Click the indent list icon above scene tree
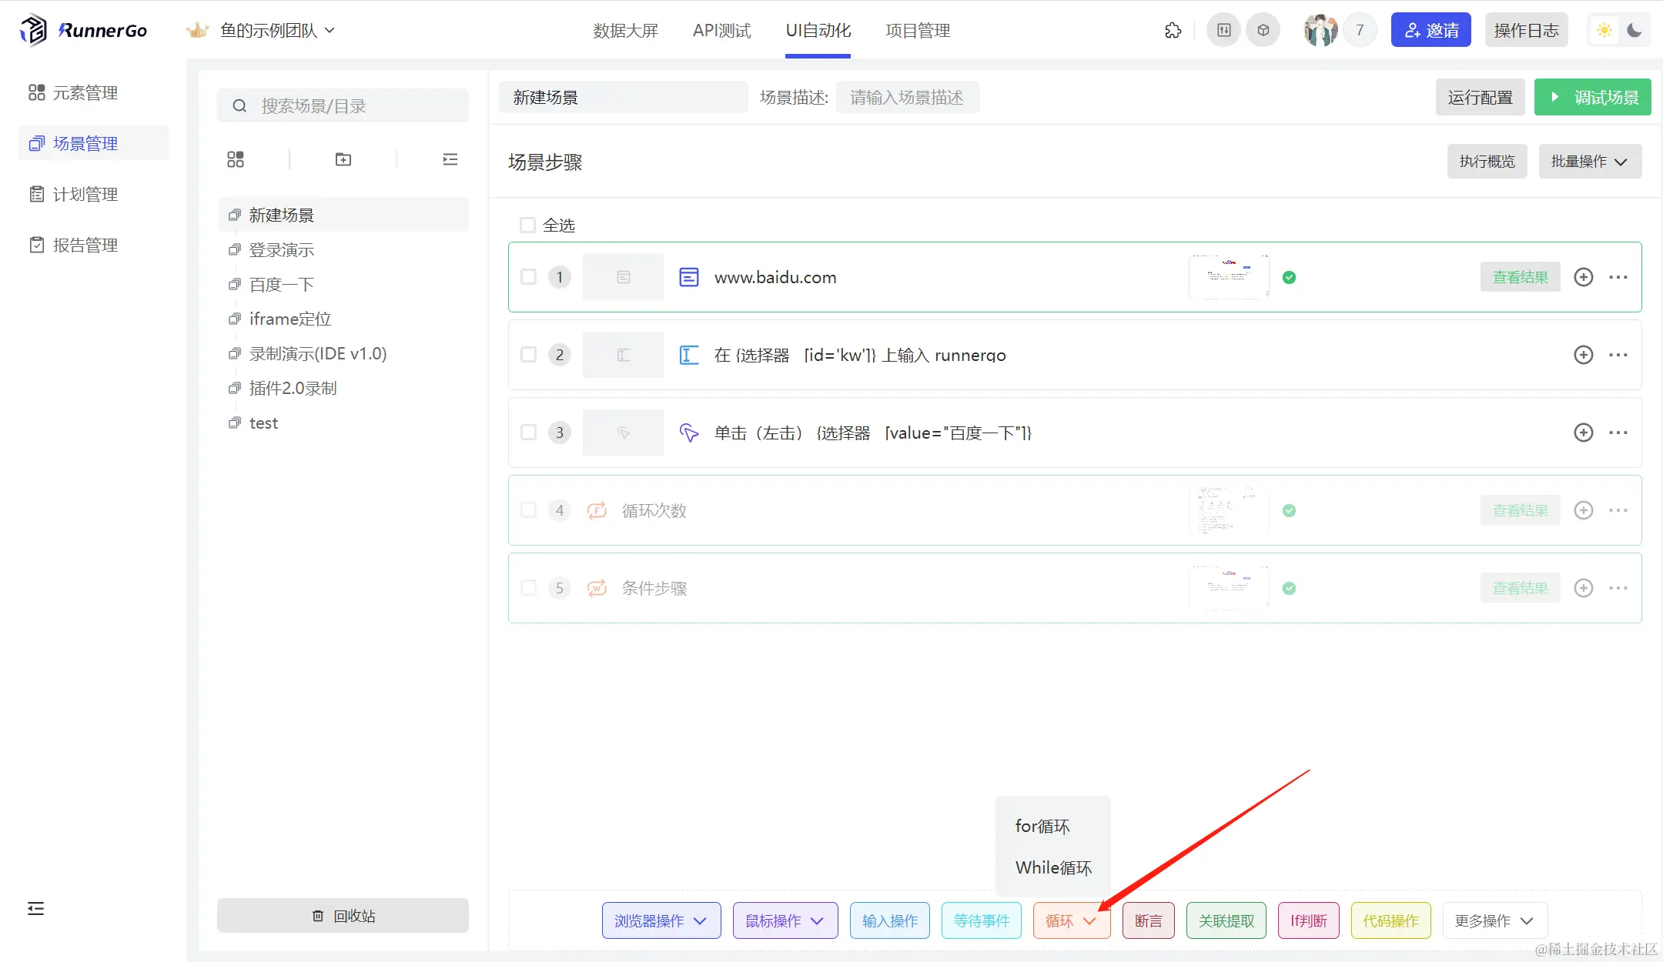Image resolution: width=1663 pixels, height=962 pixels. point(450,159)
